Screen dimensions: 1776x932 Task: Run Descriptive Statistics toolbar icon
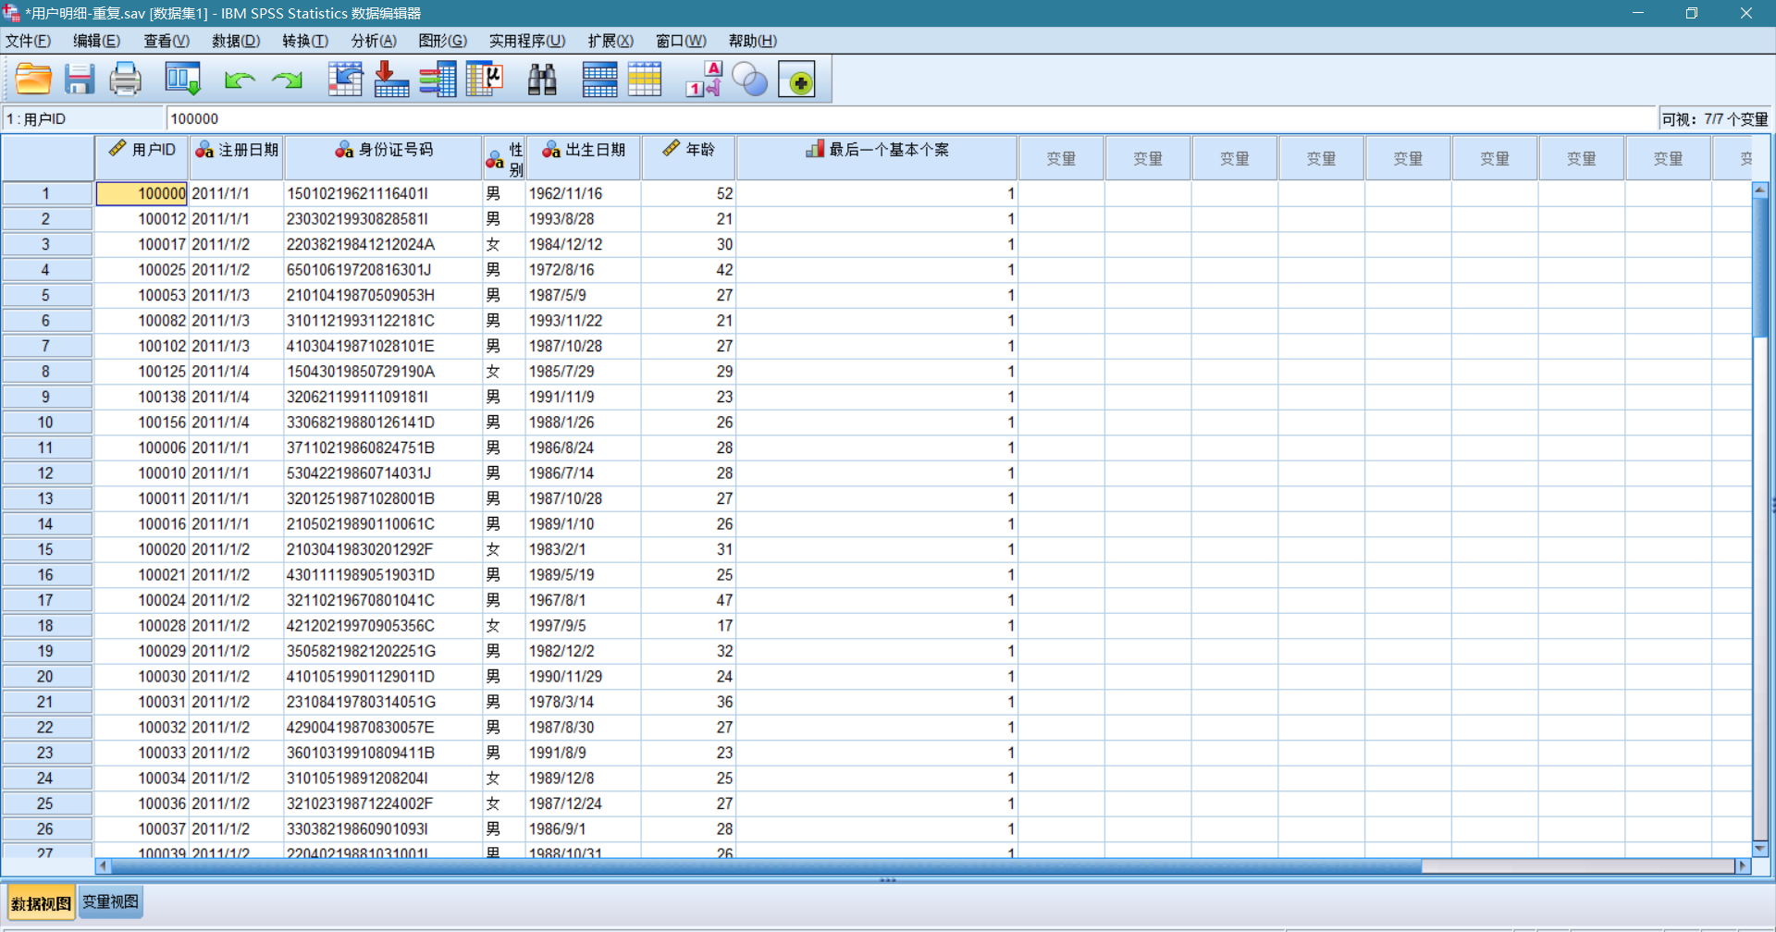pos(484,80)
